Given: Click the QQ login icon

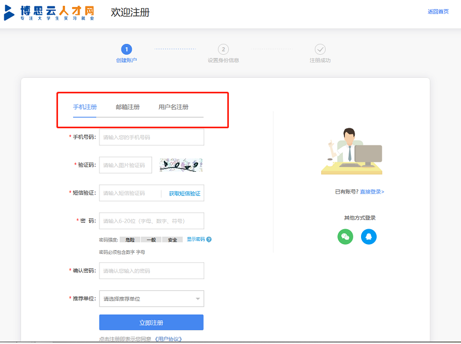Looking at the screenshot, I should pyautogui.click(x=369, y=237).
